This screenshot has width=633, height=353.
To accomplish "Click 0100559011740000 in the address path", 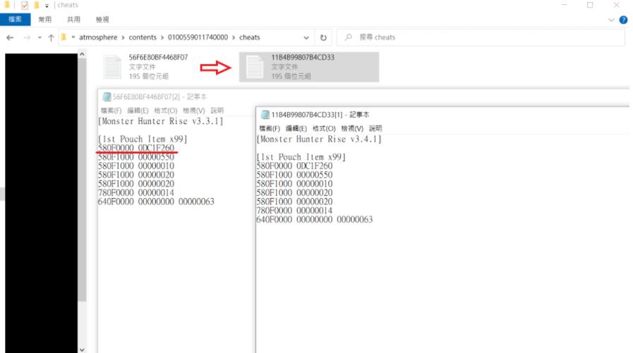I will click(198, 37).
